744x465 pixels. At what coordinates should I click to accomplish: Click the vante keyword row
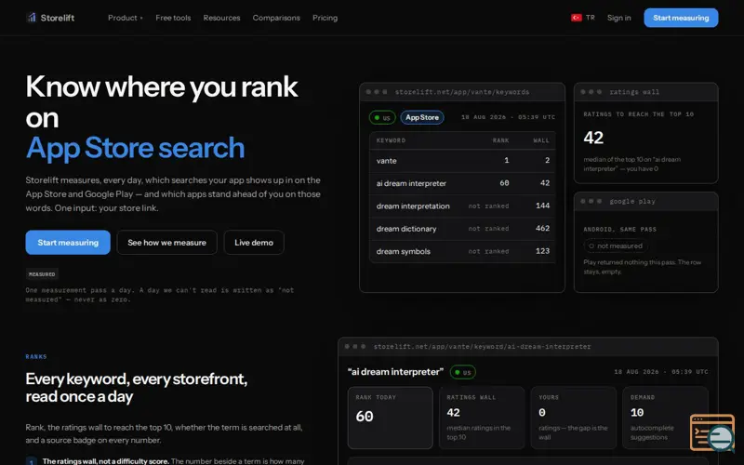(x=462, y=161)
